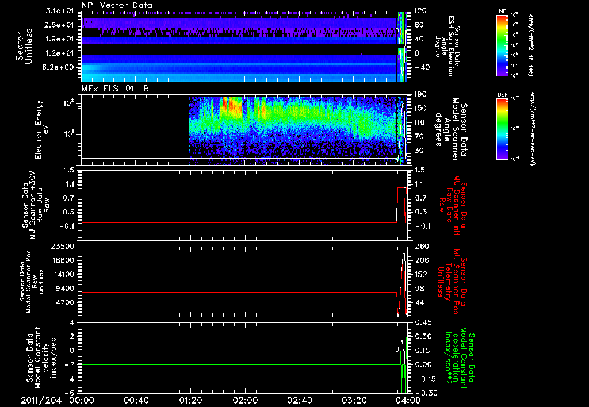Click the red 'MU Scanner Pos Telemetry' label
This screenshot has width=589, height=407.
pos(452,282)
